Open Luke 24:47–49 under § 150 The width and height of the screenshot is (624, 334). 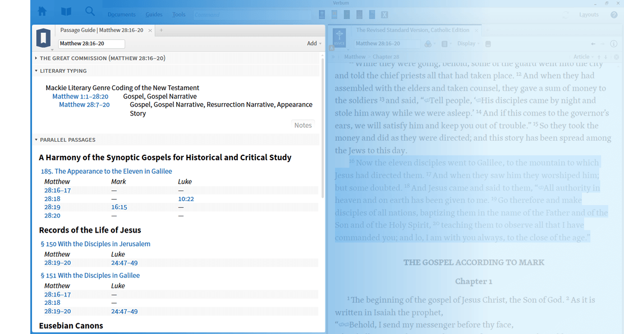point(124,263)
